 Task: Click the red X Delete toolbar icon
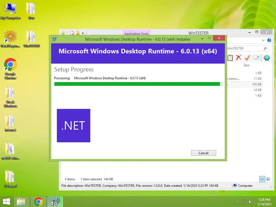click(x=239, y=58)
